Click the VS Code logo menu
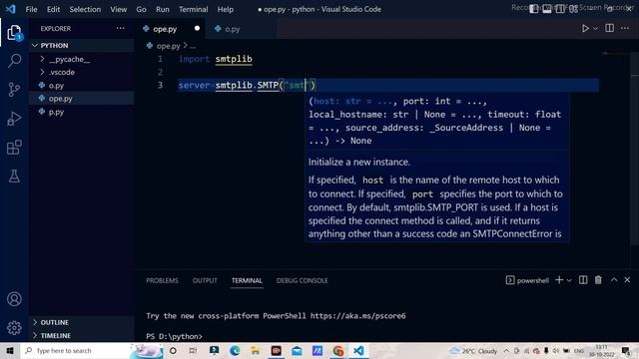Viewport: 639px width, 359px height. click(x=11, y=9)
